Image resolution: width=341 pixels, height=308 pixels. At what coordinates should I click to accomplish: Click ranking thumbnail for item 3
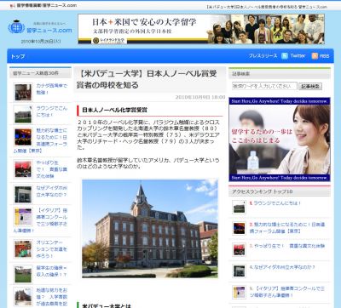239,250
